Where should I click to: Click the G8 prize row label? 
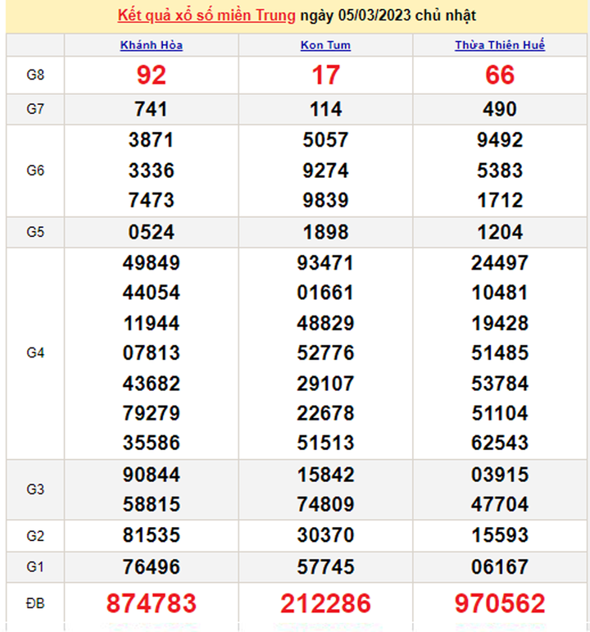pos(35,75)
